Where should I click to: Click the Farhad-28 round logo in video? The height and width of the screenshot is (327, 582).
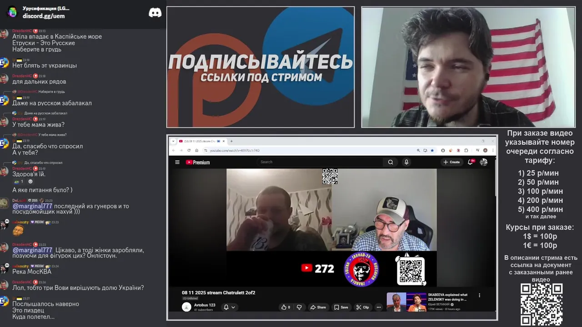tap(361, 269)
